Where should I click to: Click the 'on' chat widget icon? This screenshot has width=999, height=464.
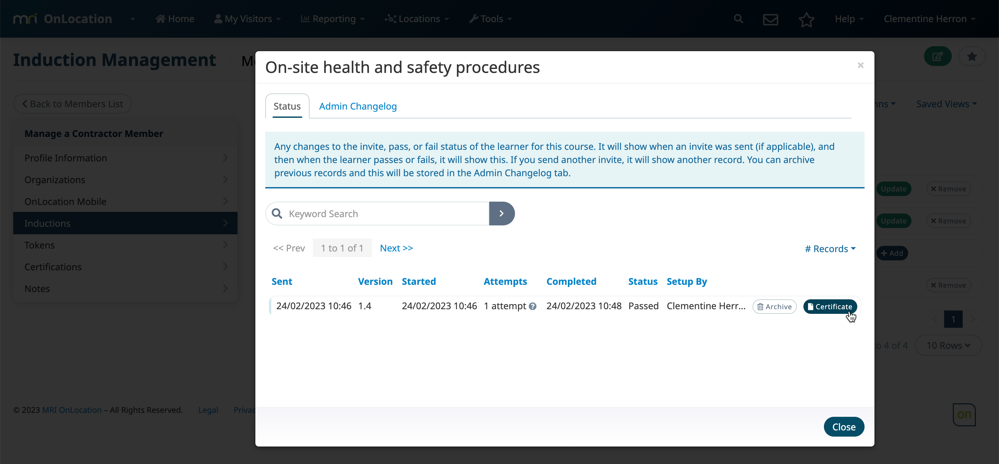[x=964, y=414]
